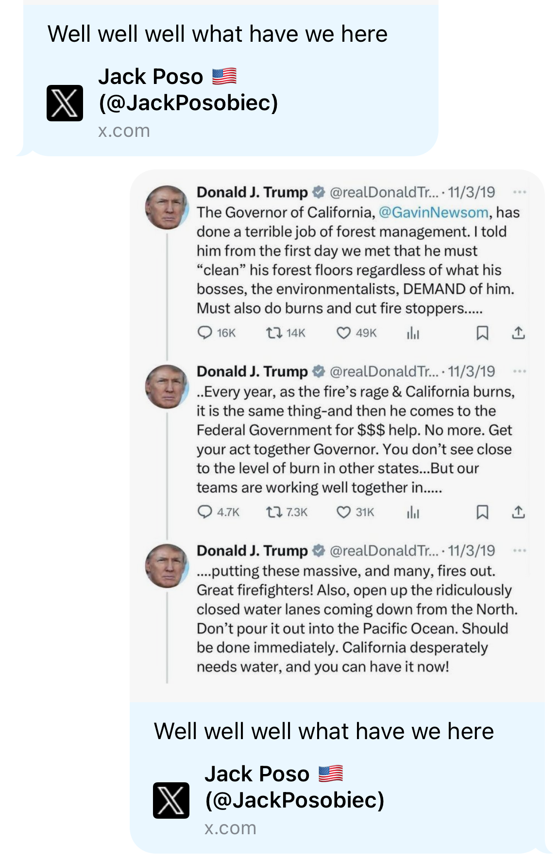Click Trump's avatar on the third tweet

coord(167,566)
